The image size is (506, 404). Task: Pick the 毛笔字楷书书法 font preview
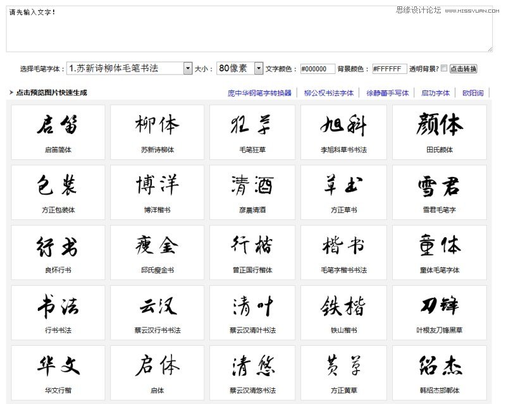tap(343, 253)
